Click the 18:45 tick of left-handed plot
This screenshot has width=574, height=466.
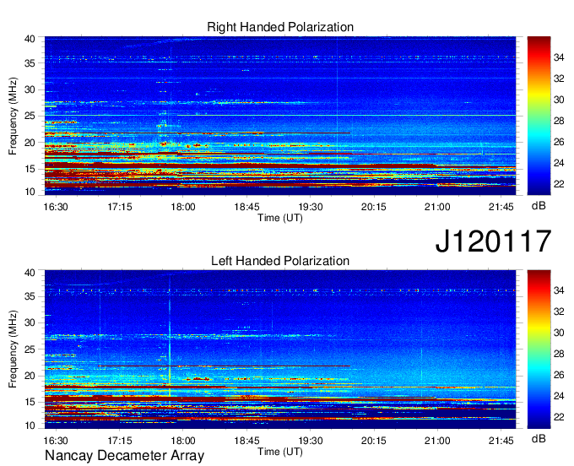click(x=246, y=441)
